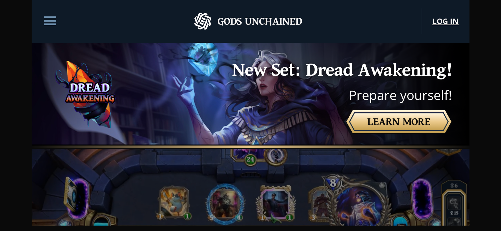Open the hamburger navigation menu

(x=50, y=21)
